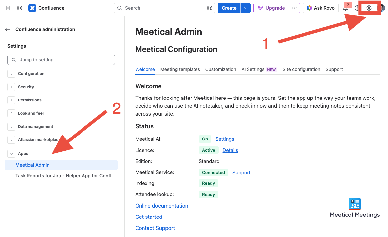Click the Create button
Image resolution: width=388 pixels, height=237 pixels.
coord(229,8)
